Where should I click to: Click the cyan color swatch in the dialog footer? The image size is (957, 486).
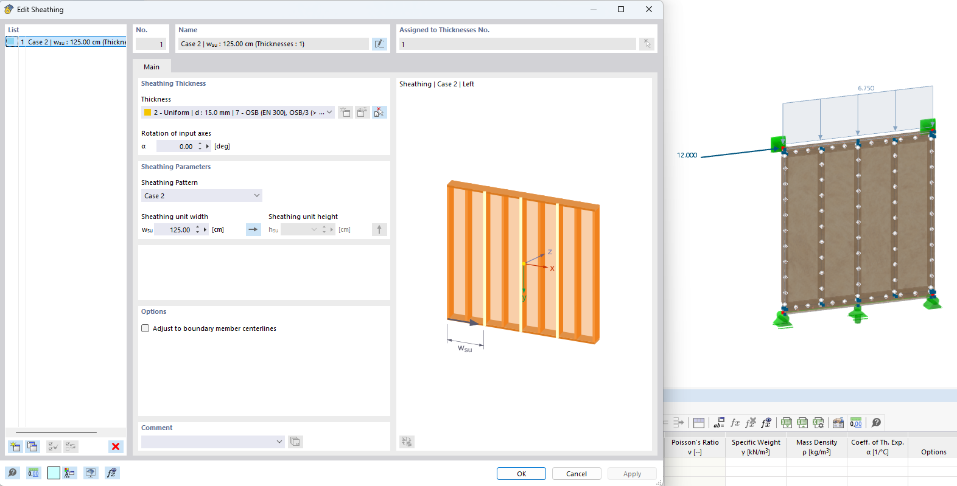(x=54, y=473)
